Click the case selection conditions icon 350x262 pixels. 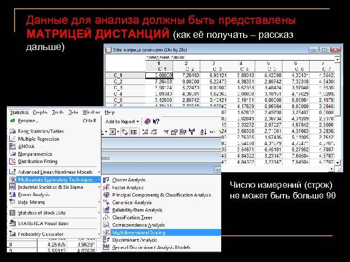pos(183,132)
